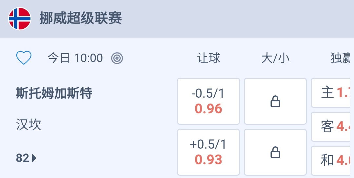Click the target icon beside 10:00
354x178 pixels.
[x=117, y=58]
